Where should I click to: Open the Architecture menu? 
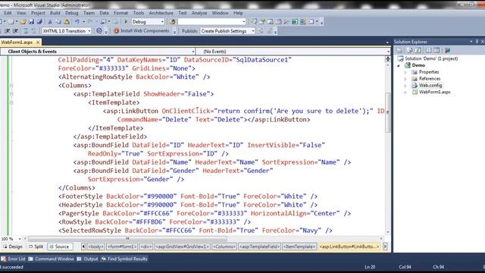click(x=161, y=13)
